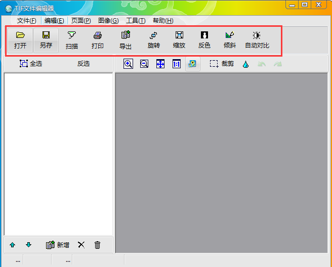Activate the 裁剪 crop tool
The image size is (332, 267).
(x=222, y=64)
